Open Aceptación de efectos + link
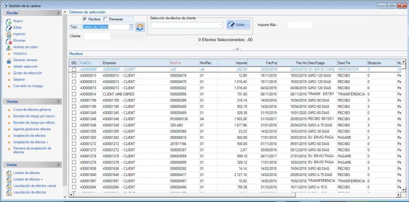This screenshot has width=409, height=202. pyautogui.click(x=31, y=142)
